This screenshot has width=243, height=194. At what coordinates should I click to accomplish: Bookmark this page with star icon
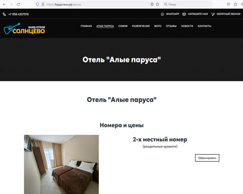point(157,5)
